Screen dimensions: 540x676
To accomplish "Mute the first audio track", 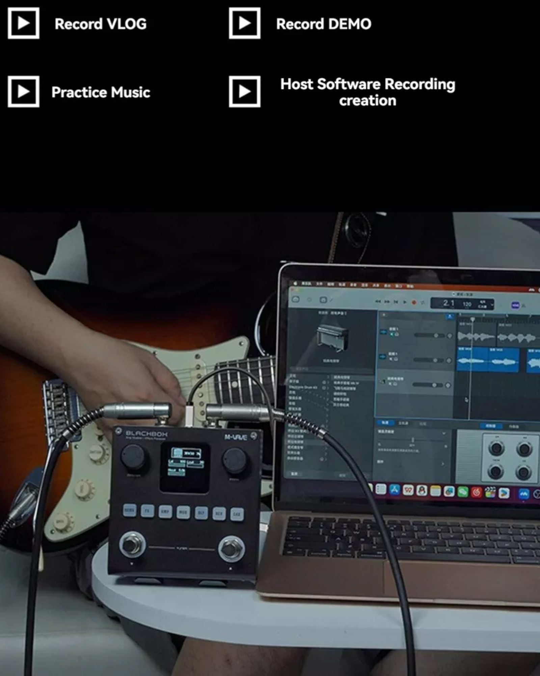I will pyautogui.click(x=392, y=334).
